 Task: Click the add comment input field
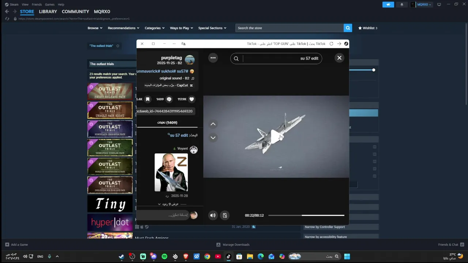pos(163,215)
